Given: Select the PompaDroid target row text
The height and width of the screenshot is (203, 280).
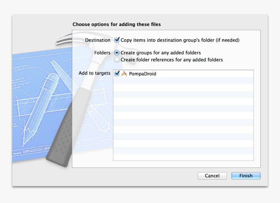Looking at the screenshot, I should (x=143, y=74).
